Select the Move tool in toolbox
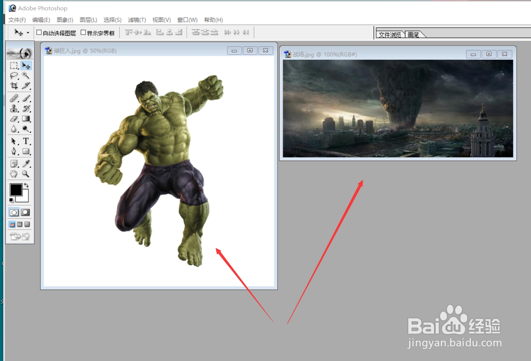 (26, 66)
